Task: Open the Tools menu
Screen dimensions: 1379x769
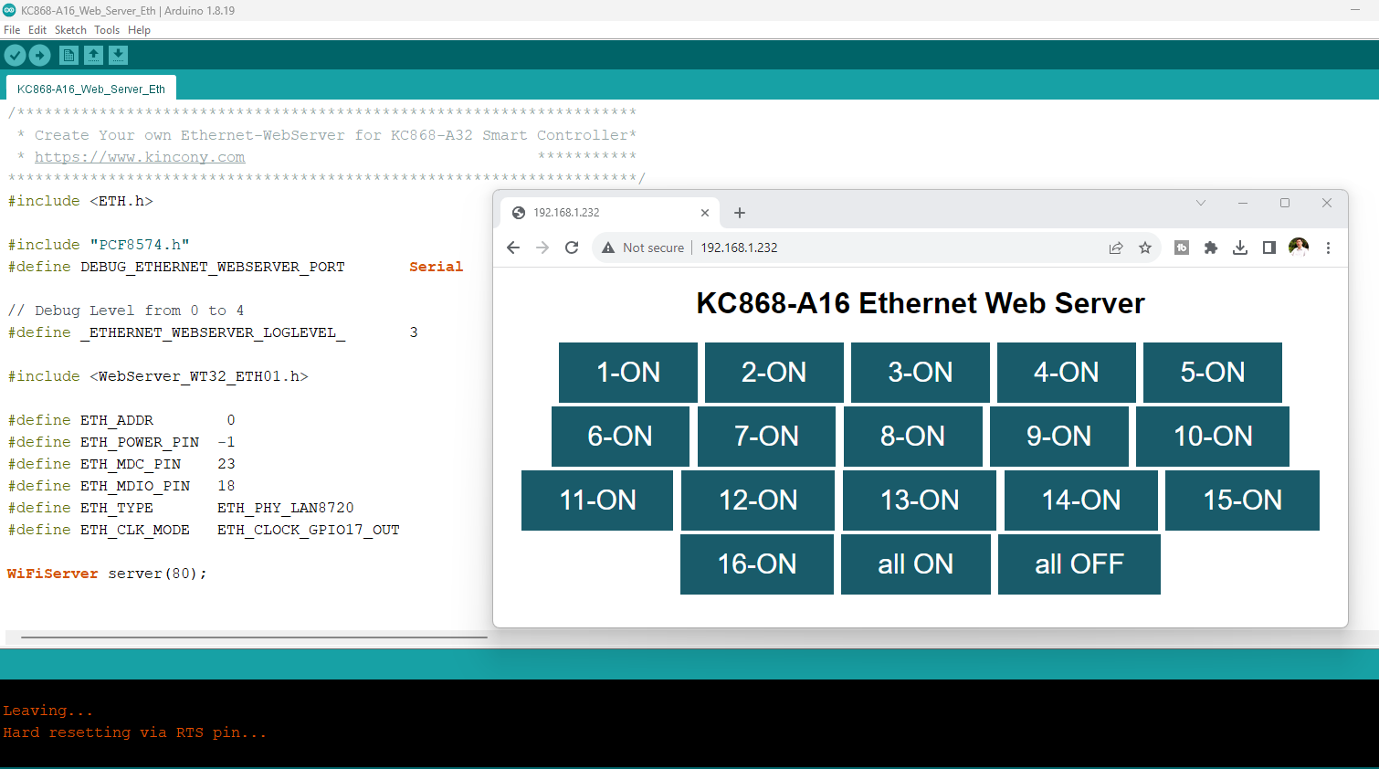Action: click(x=107, y=30)
